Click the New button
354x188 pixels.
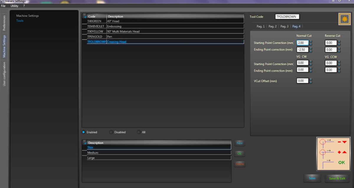click(240, 143)
